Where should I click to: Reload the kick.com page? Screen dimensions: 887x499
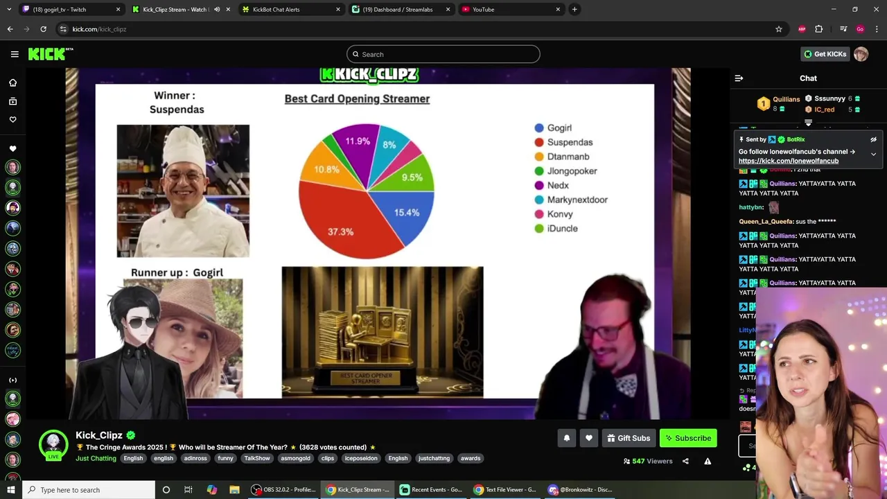[43, 29]
